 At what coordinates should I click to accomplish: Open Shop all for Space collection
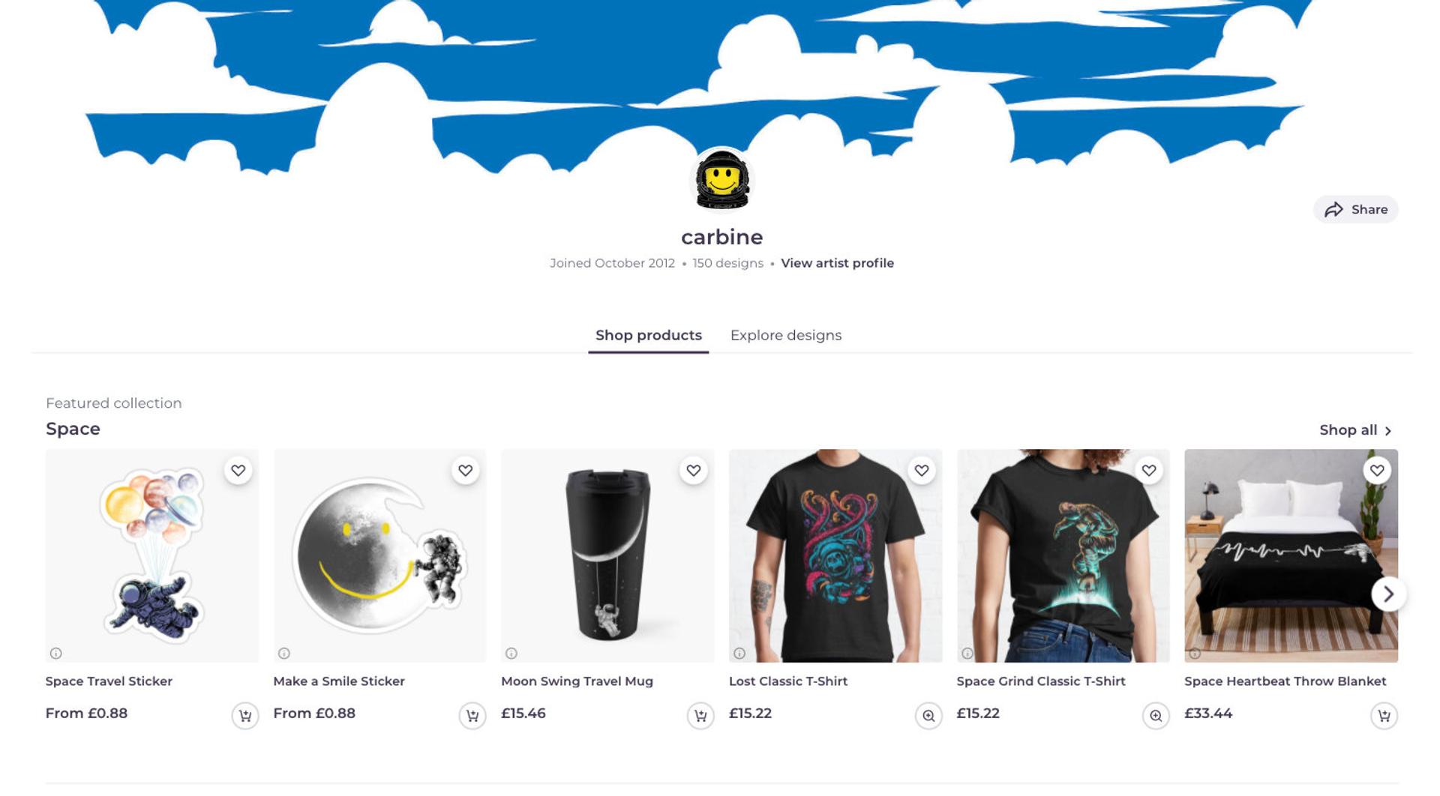1355,430
